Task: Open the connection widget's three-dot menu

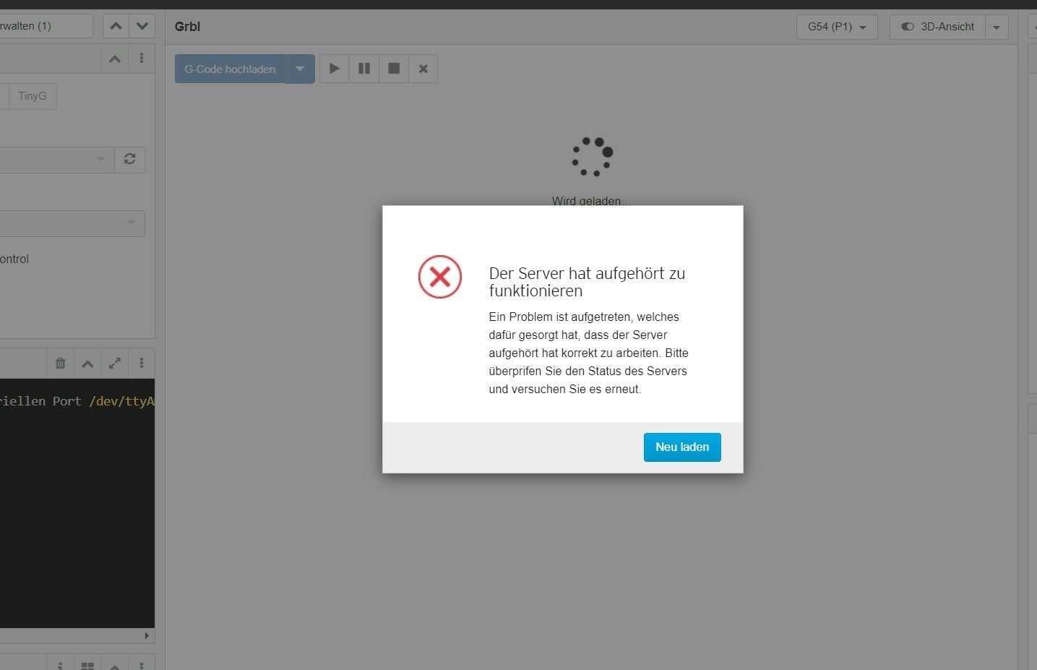Action: point(142,59)
